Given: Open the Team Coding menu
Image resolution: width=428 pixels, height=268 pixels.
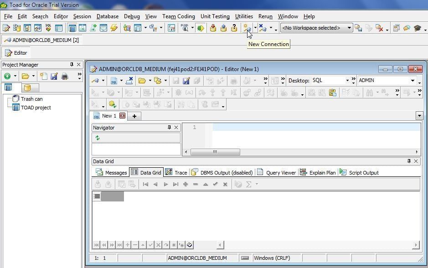Looking at the screenshot, I should [179, 16].
